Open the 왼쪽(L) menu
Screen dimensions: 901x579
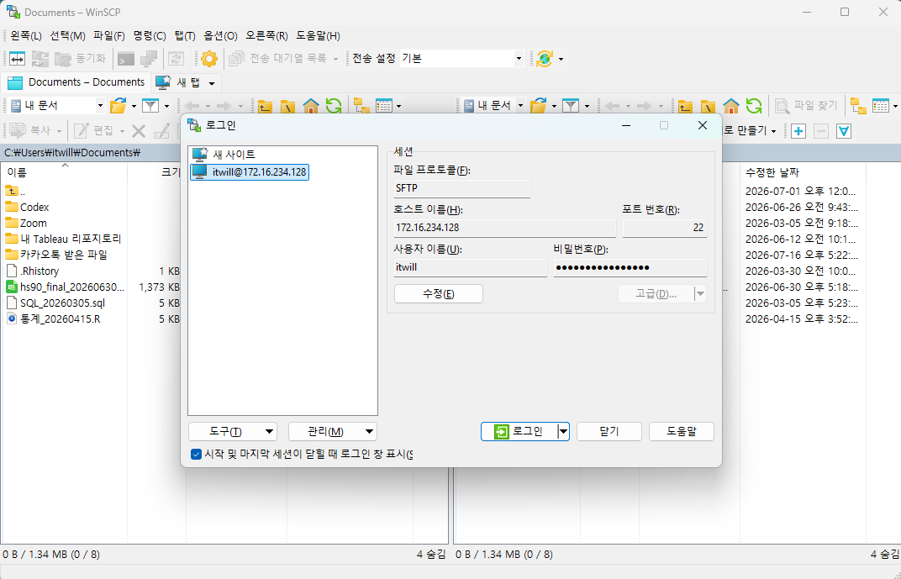click(26, 35)
